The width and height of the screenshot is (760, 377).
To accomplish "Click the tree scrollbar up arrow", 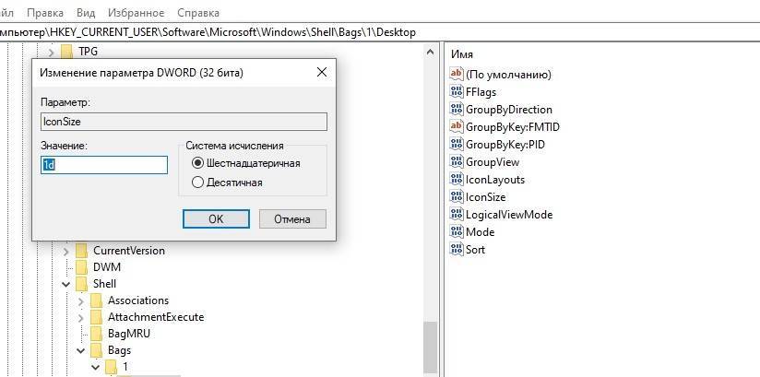I will (430, 51).
